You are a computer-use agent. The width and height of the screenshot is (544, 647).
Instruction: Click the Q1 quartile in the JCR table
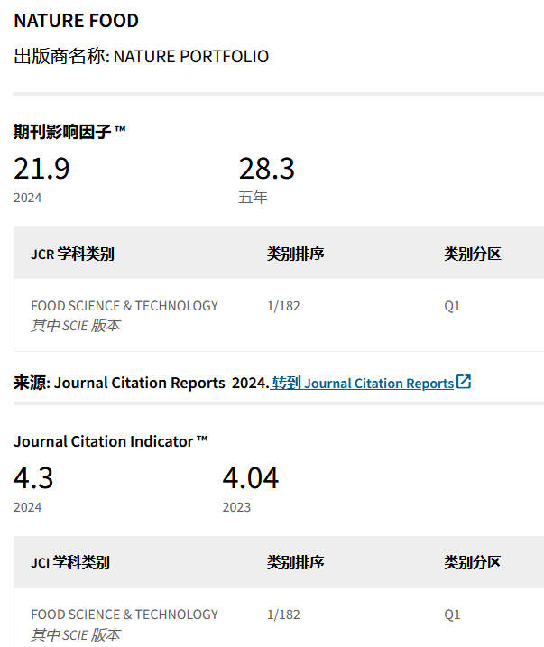pos(452,306)
